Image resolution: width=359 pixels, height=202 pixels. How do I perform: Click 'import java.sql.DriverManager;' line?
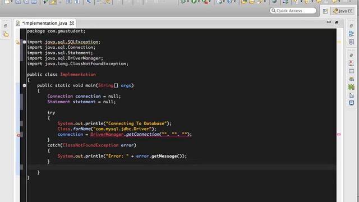(x=65, y=58)
